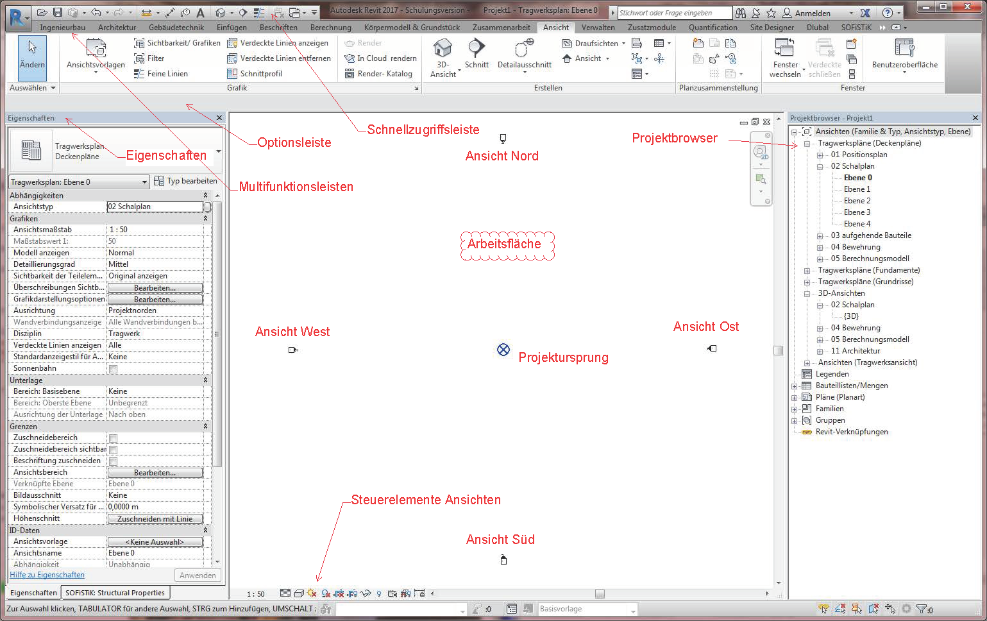Switch to the Architektur ribbon tab

click(x=117, y=28)
